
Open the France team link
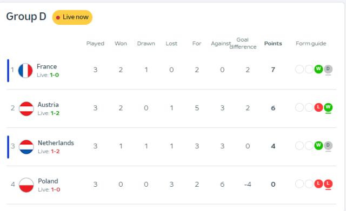[47, 66]
